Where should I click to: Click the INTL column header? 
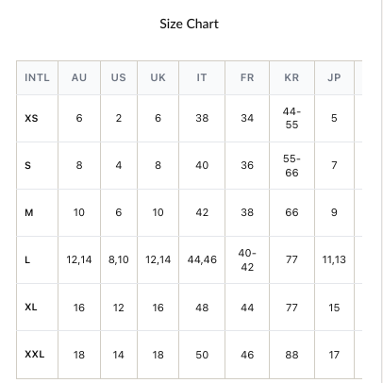click(37, 77)
